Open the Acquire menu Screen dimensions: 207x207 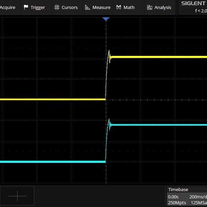8,7
